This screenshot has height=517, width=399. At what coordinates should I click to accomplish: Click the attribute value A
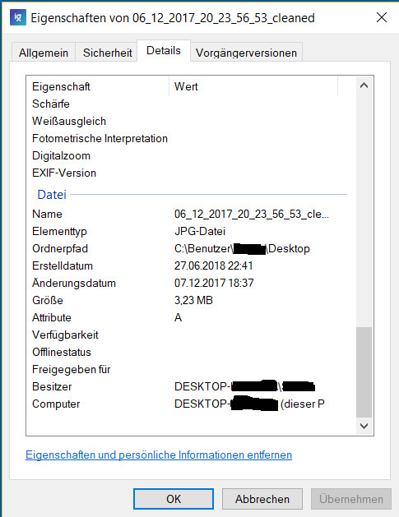coord(178,317)
